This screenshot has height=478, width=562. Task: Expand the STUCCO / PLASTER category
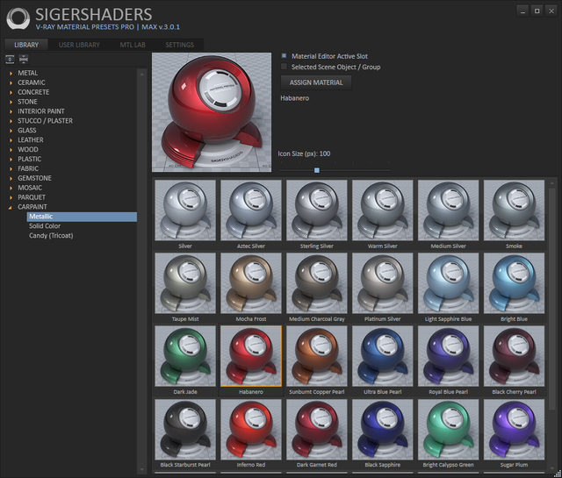(11, 121)
